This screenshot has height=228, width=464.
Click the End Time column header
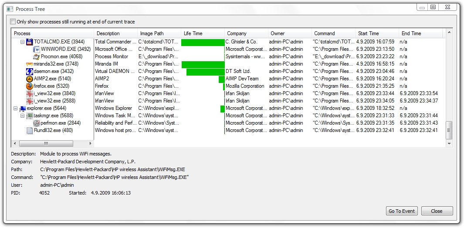[x=420, y=33]
